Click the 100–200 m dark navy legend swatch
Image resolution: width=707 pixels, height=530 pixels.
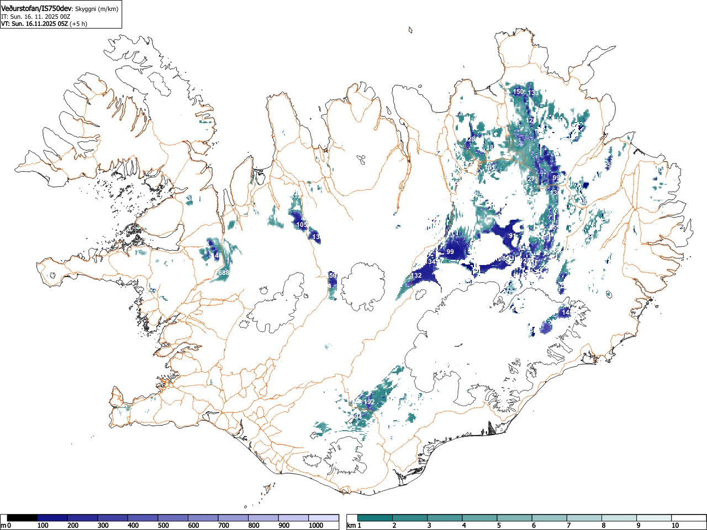pyautogui.click(x=52, y=518)
